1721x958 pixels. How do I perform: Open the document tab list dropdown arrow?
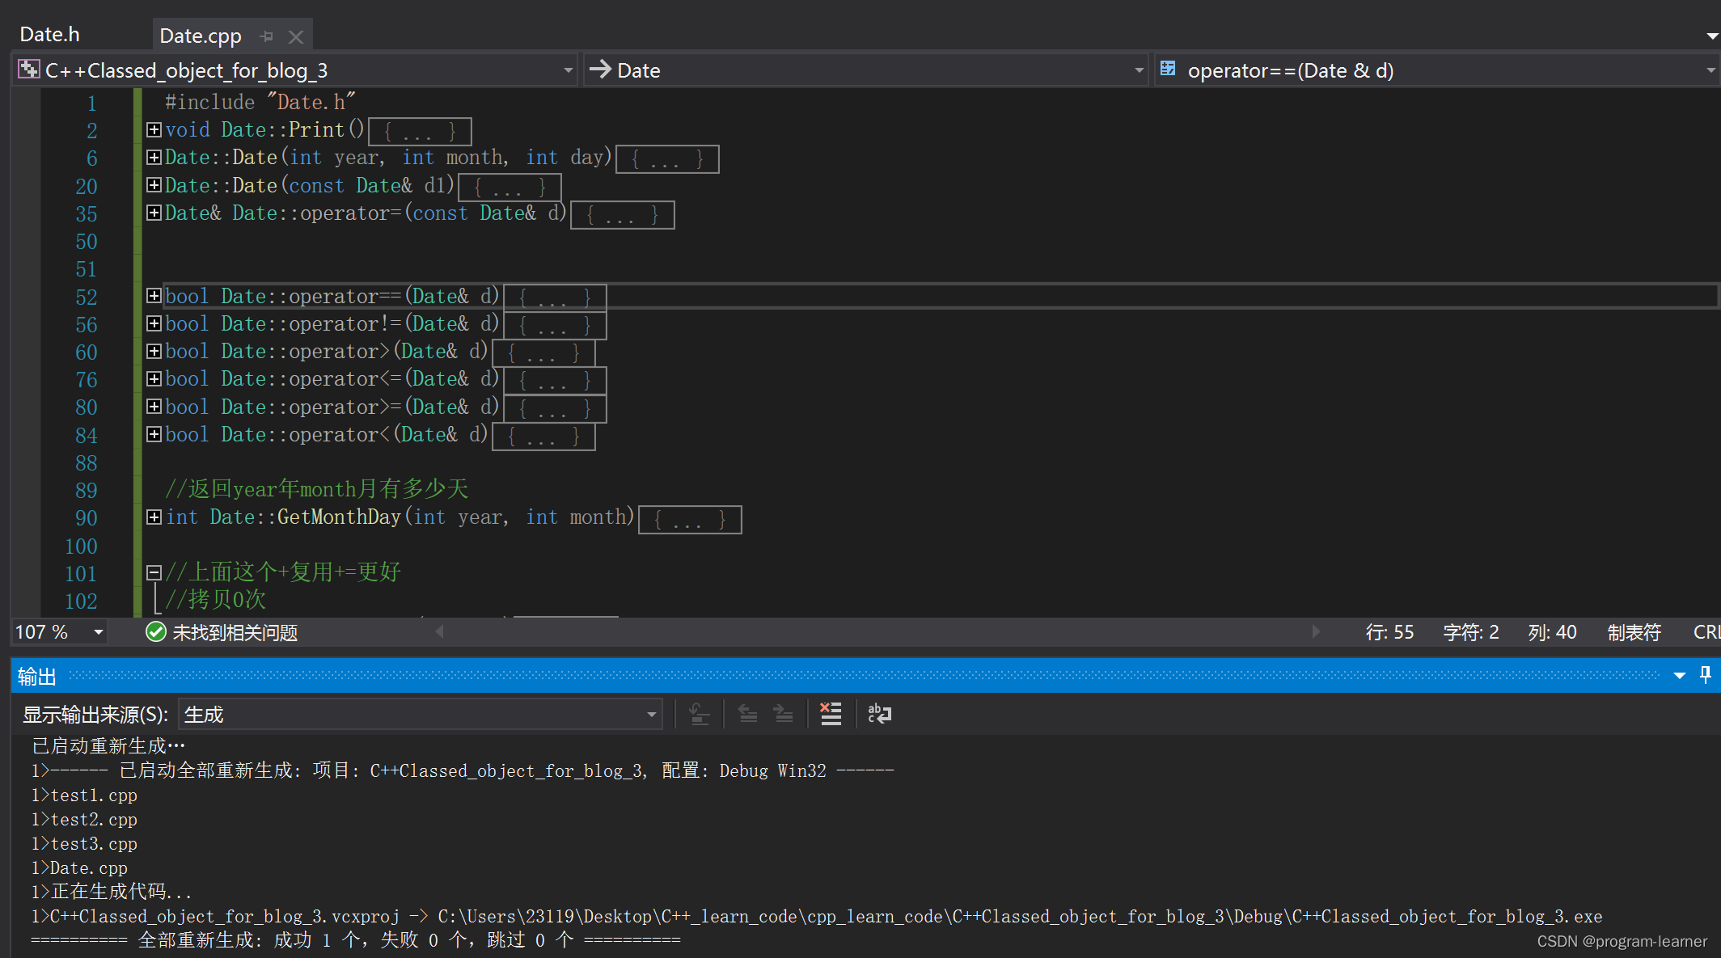pos(1712,36)
